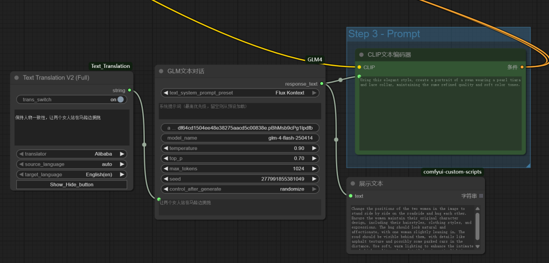Screen dimensions: 549x263
Task: Next system prompt preset right arrow
Action: 314,93
